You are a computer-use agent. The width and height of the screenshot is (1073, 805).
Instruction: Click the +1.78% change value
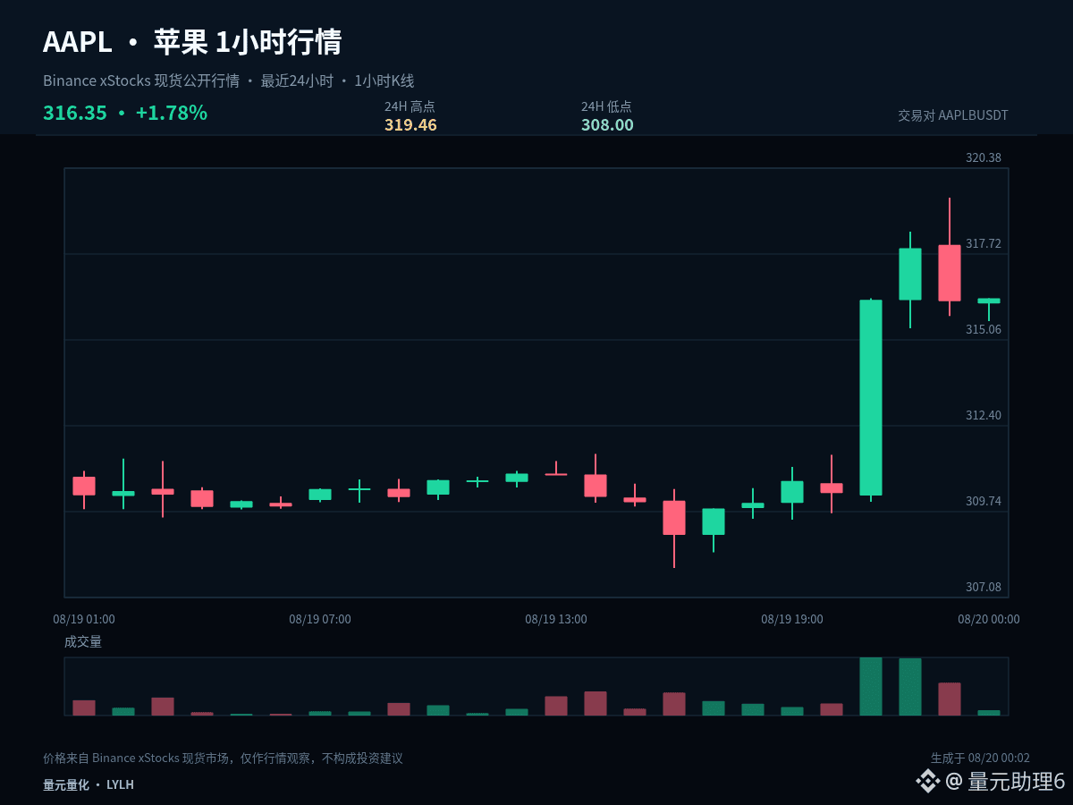[x=172, y=114]
